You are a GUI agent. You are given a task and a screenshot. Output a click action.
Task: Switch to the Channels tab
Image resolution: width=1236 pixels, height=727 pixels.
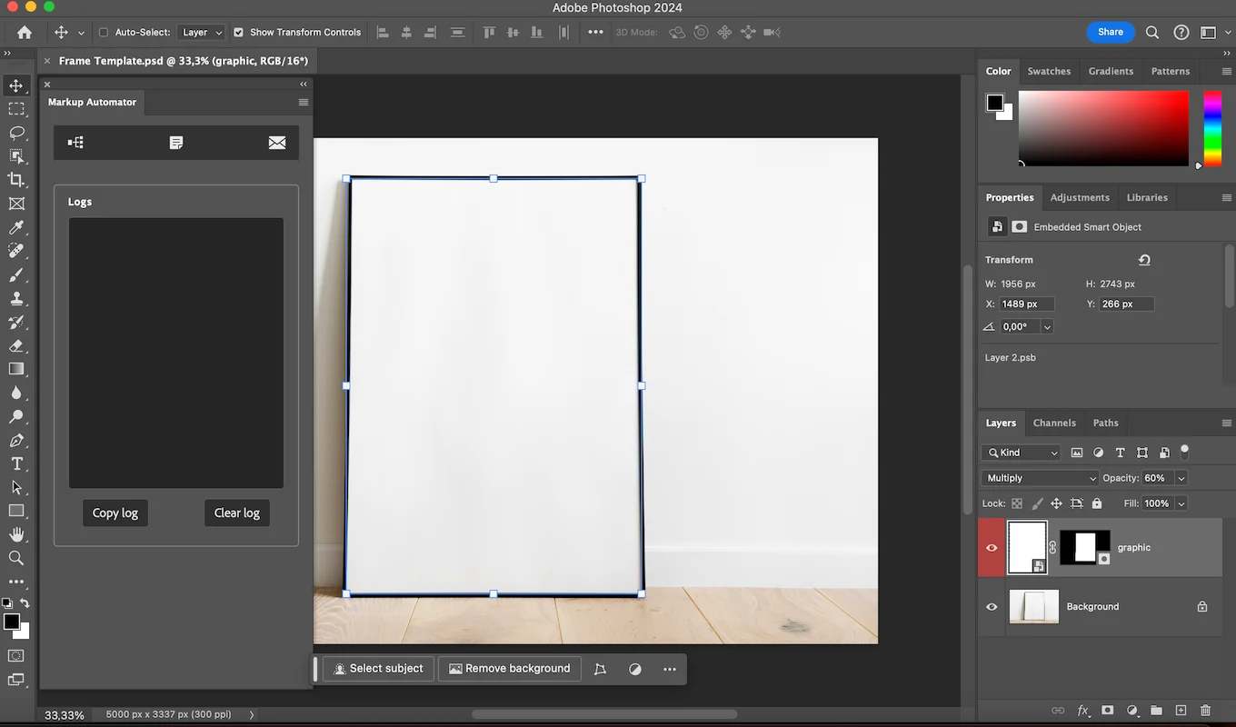[1054, 423]
